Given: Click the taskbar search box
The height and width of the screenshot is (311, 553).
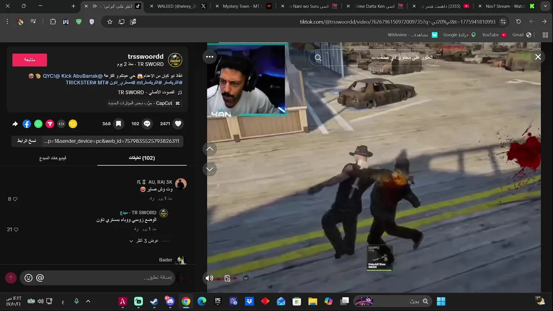Looking at the screenshot, I should (392, 301).
